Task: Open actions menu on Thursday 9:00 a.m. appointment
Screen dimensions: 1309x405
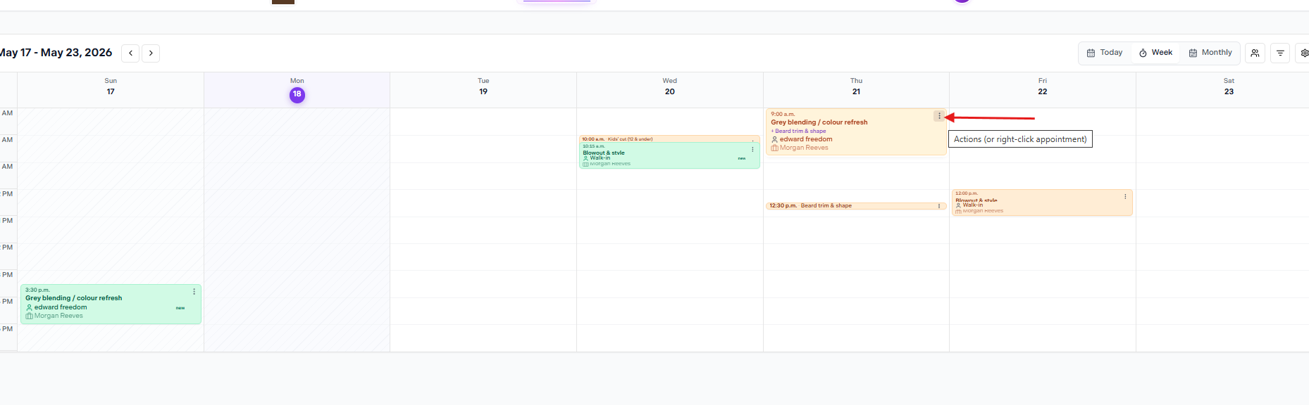Action: (939, 116)
